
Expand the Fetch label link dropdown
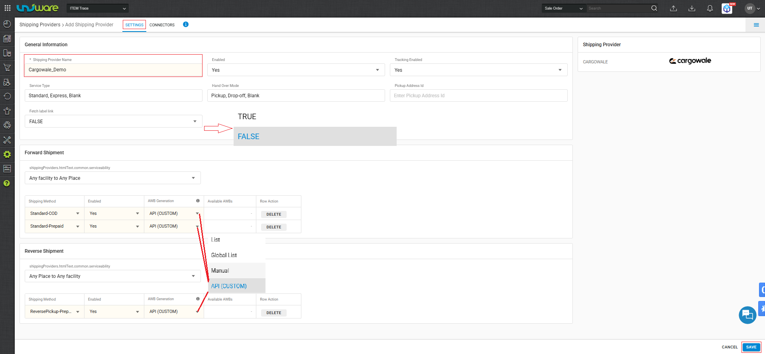click(x=113, y=121)
